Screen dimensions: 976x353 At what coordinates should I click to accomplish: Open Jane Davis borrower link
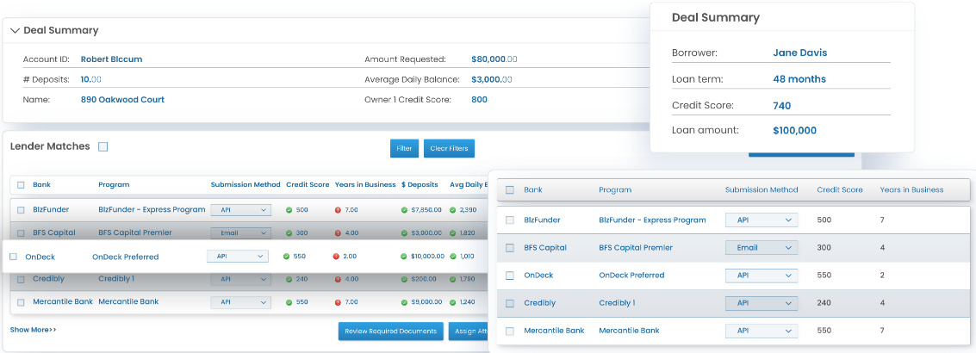point(800,53)
